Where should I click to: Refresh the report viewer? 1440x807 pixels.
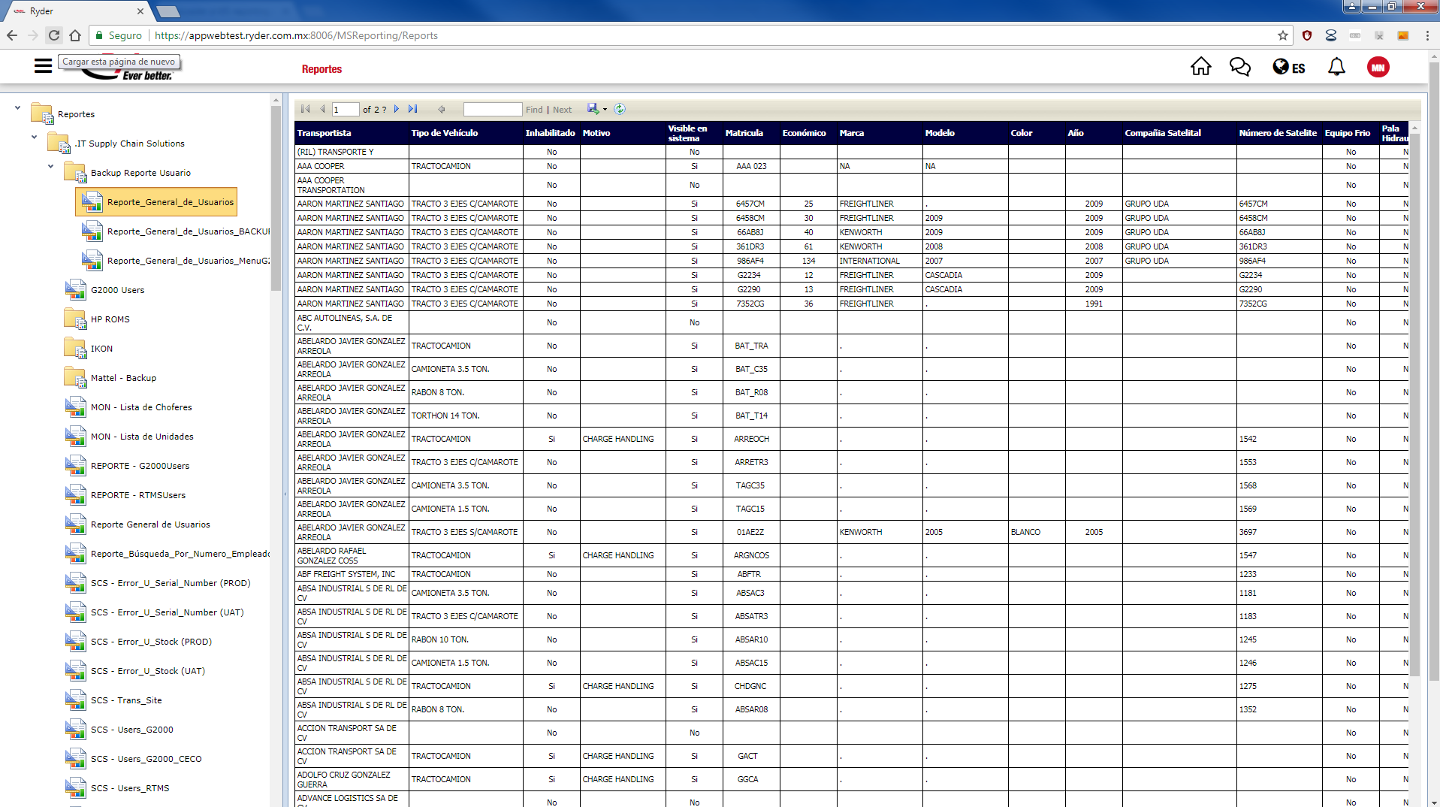620,109
